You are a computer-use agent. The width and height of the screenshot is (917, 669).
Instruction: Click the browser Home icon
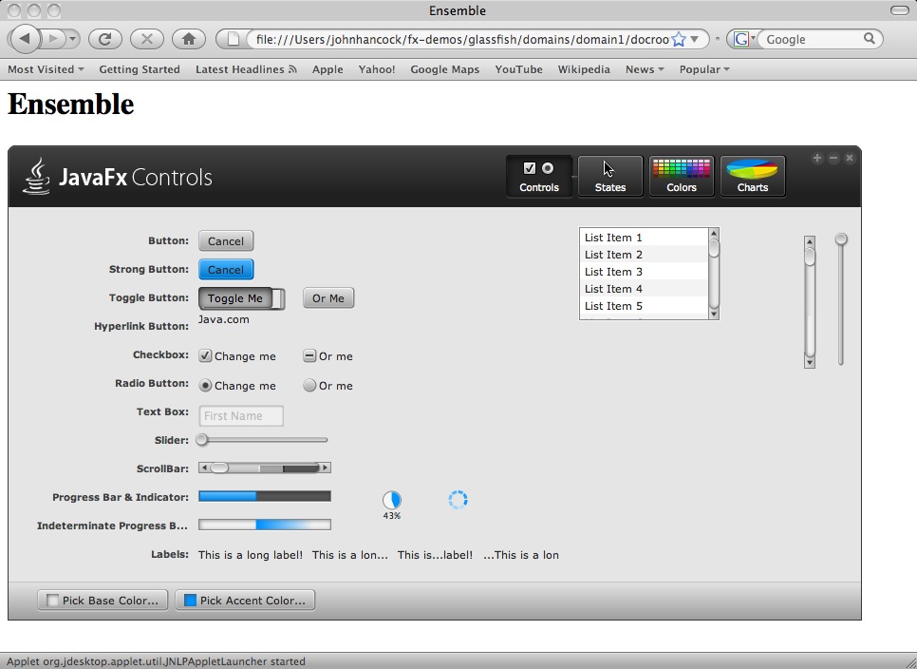(x=189, y=39)
